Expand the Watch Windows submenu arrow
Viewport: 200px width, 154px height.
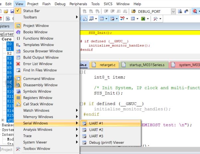tap(77, 110)
